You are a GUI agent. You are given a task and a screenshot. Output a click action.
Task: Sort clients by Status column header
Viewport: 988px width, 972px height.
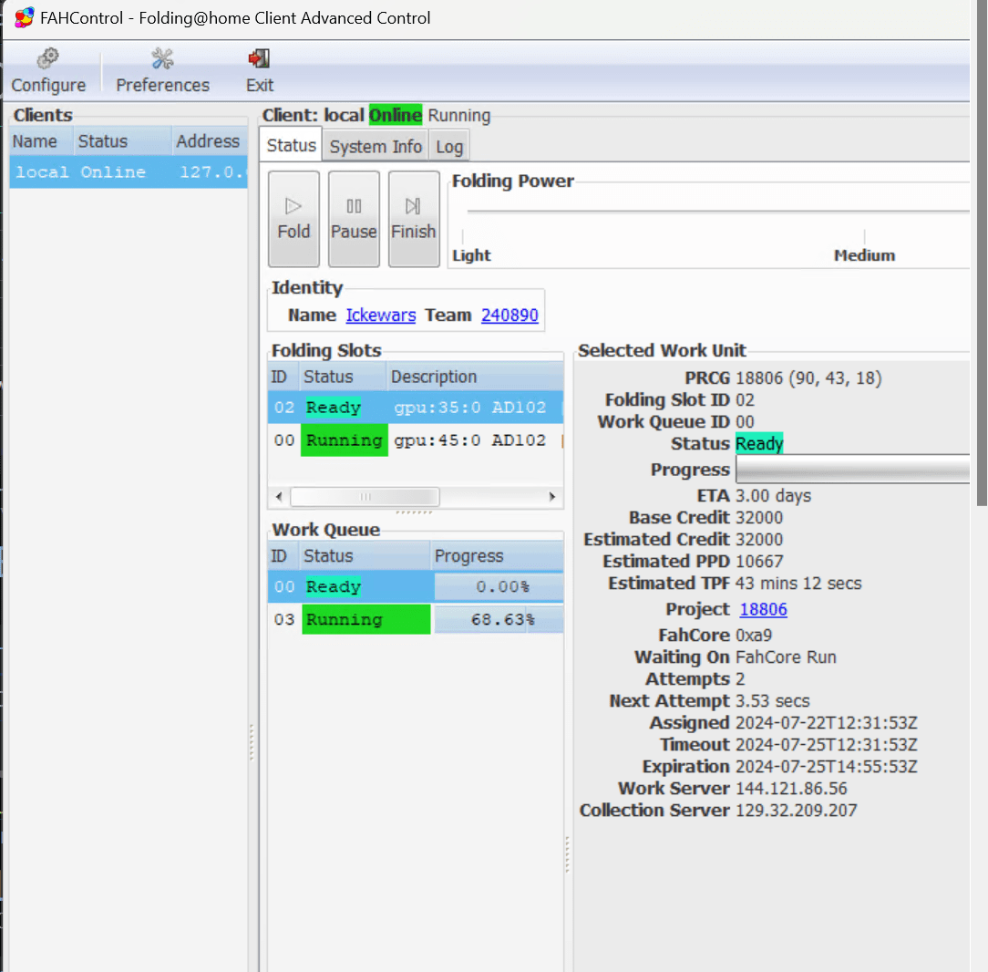click(x=121, y=140)
